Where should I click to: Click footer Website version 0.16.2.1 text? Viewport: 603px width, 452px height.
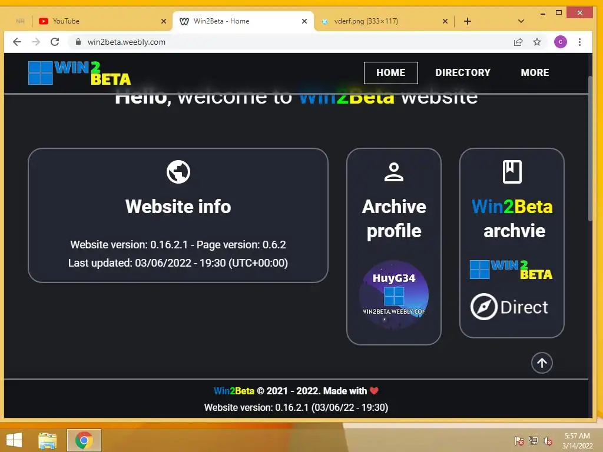click(x=296, y=407)
